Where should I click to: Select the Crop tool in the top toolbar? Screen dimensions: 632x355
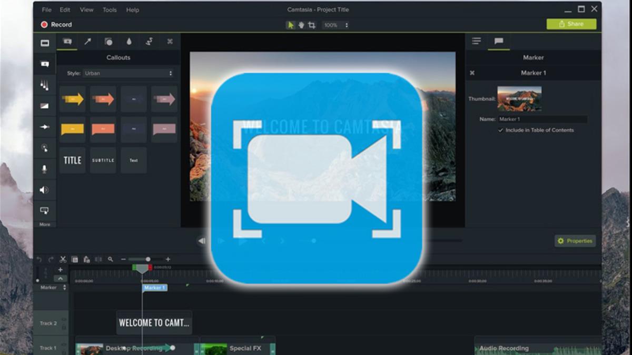tap(312, 25)
